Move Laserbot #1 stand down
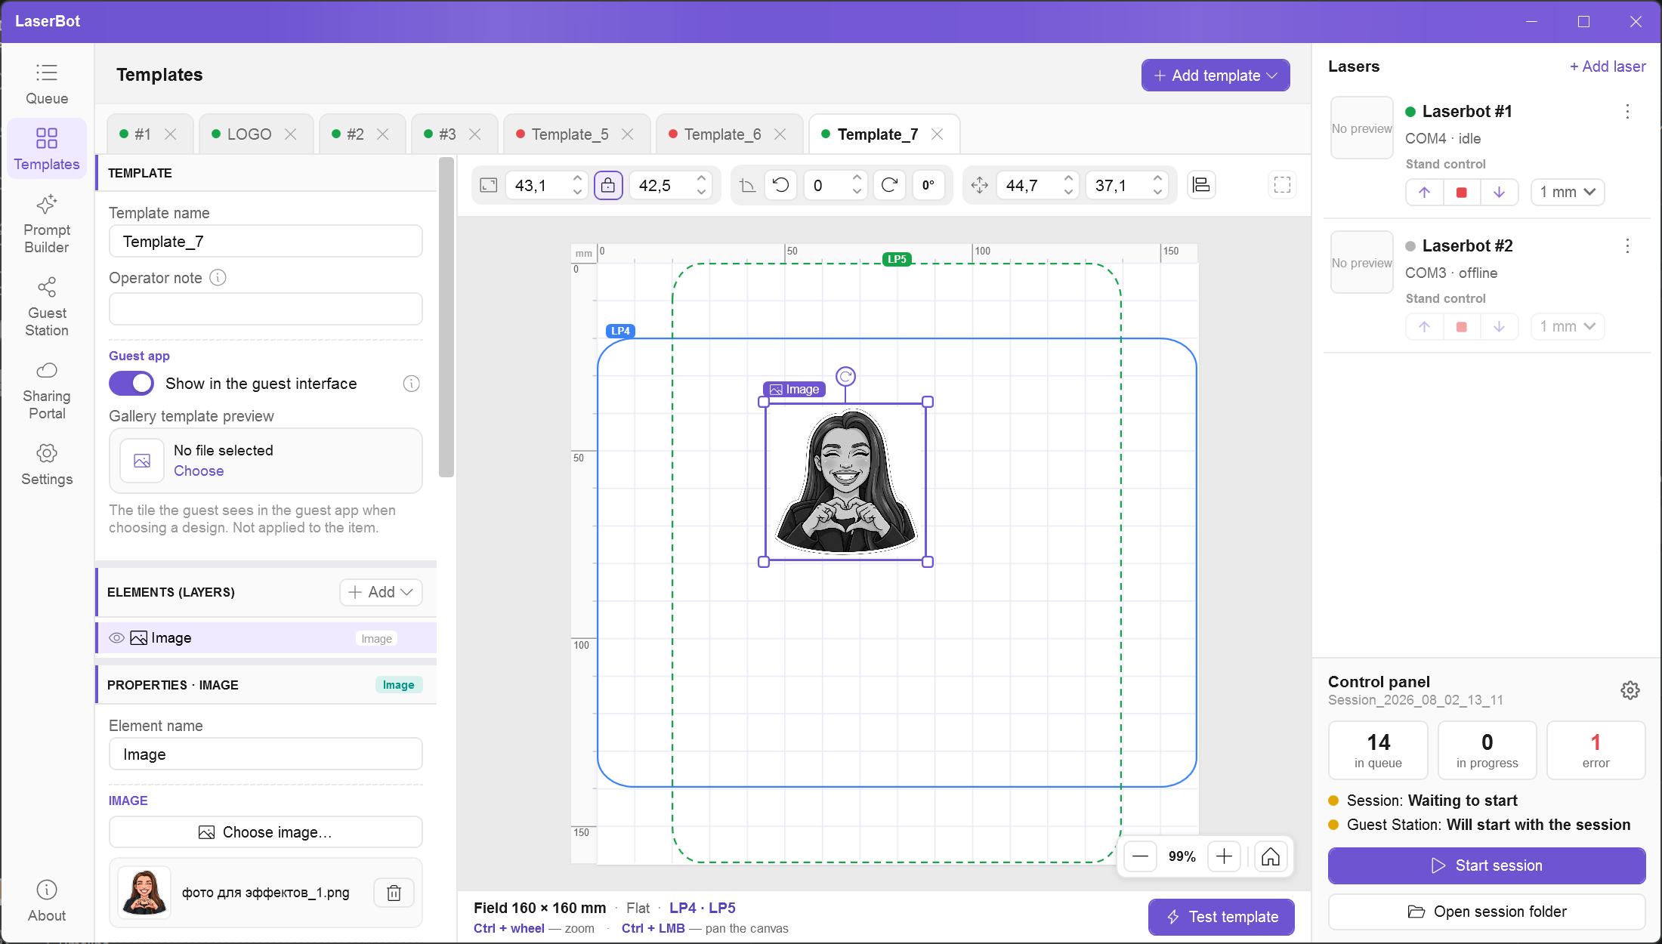Viewport: 1662px width, 944px height. pos(1499,192)
